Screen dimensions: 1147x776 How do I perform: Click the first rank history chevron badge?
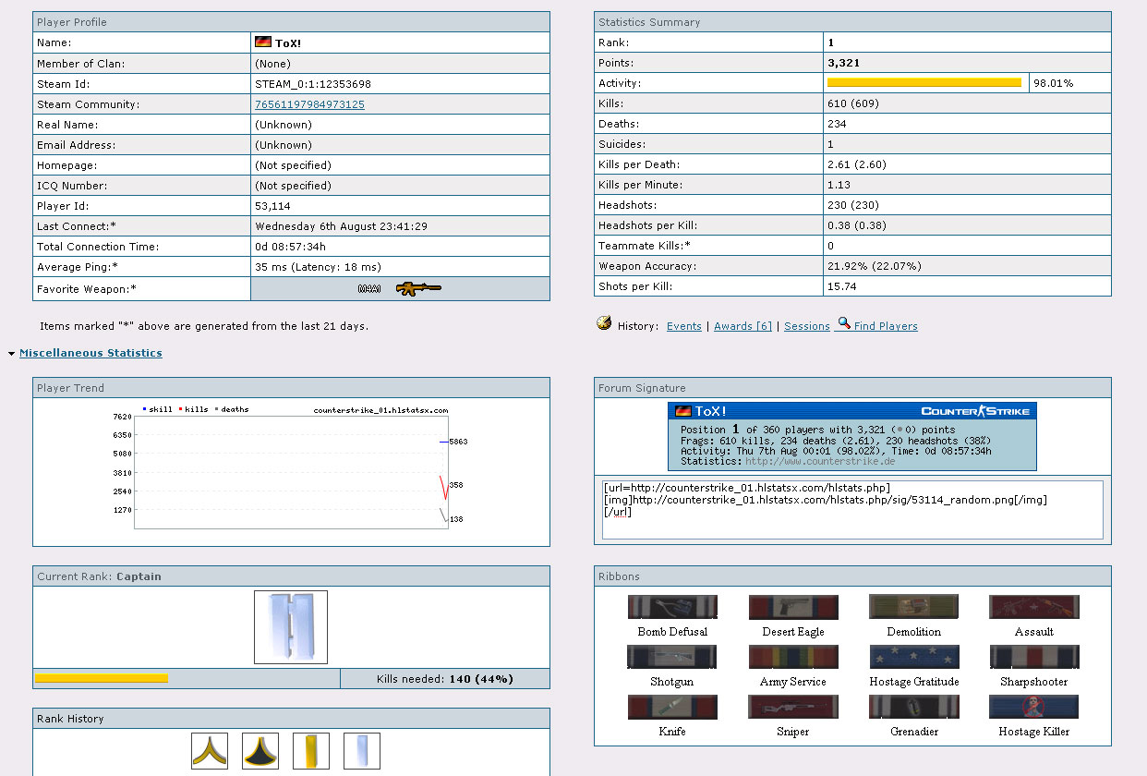click(210, 751)
